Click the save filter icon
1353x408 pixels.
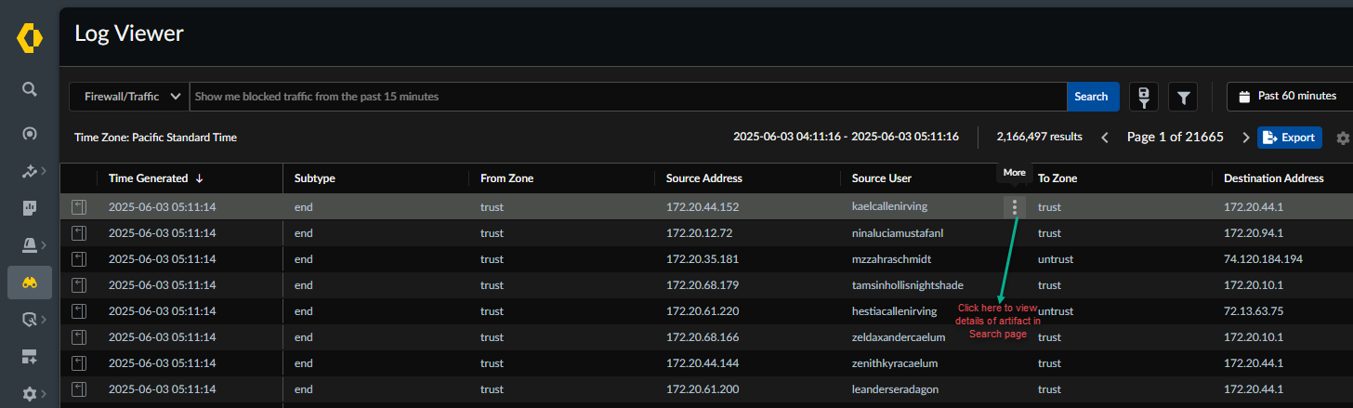click(1143, 97)
